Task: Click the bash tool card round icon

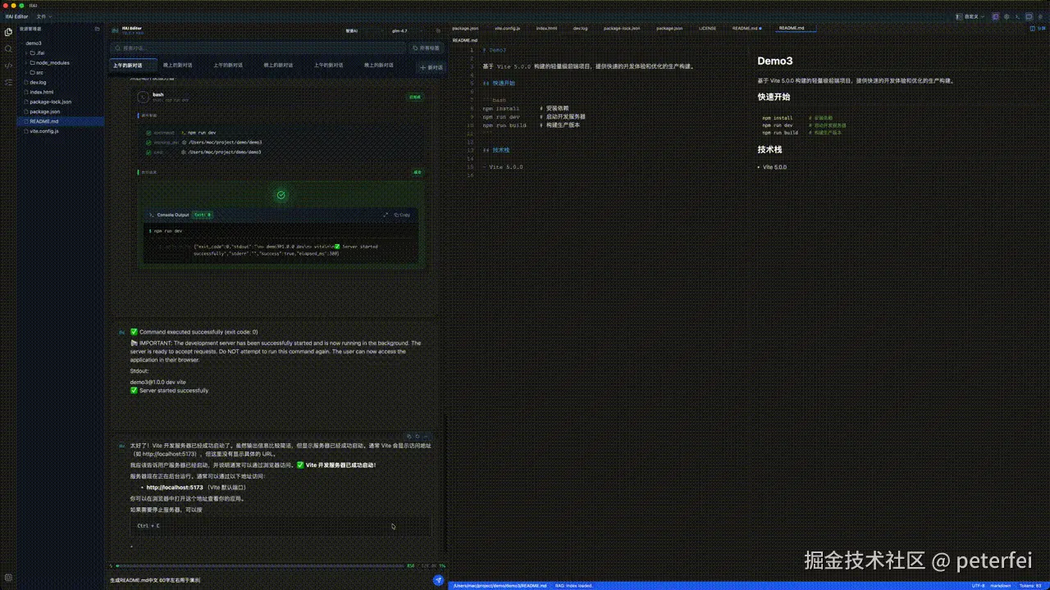Action: [144, 97]
